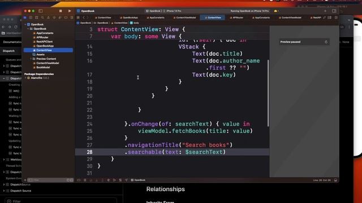Viewport: 362px width, 203px height.
Task: Open AppConstants file in navigator
Action: pyautogui.click(x=45, y=33)
